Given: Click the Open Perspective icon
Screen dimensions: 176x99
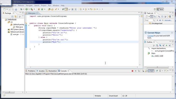Looking at the screenshot, I should 155,9.
